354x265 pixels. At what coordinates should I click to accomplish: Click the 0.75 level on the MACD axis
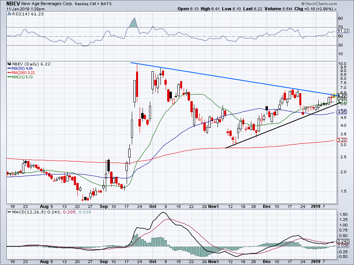pyautogui.click(x=343, y=230)
